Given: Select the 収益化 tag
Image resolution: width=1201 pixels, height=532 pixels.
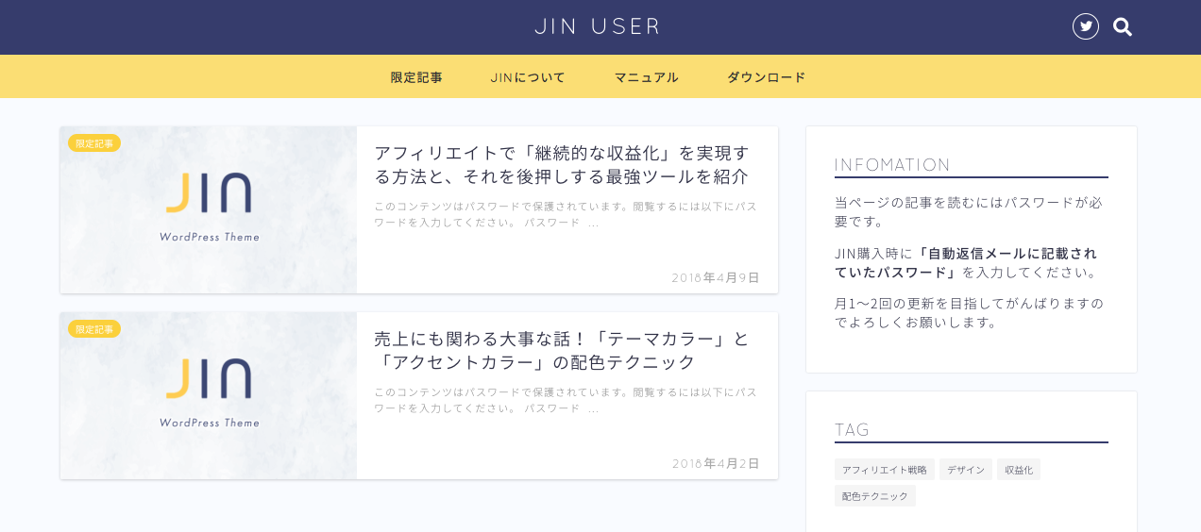Looking at the screenshot, I should pyautogui.click(x=1019, y=470).
